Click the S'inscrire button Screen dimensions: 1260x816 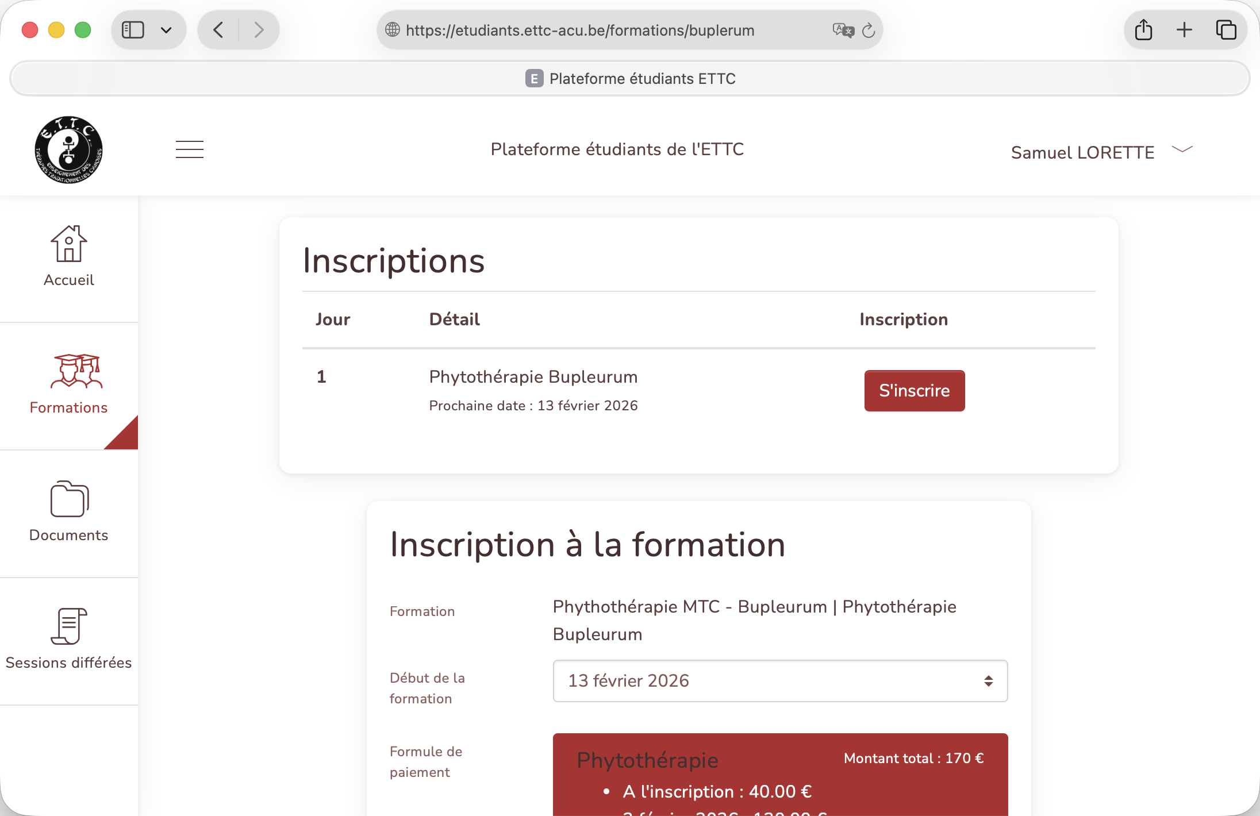(914, 391)
